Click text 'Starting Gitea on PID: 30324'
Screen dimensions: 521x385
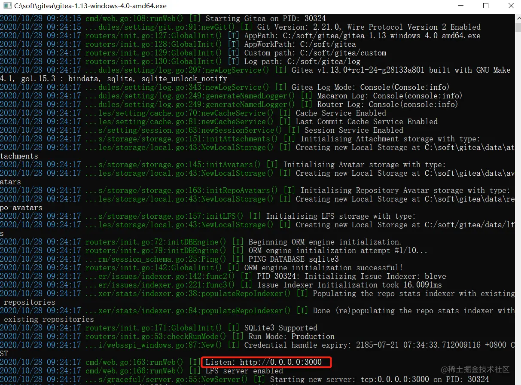(265, 18)
